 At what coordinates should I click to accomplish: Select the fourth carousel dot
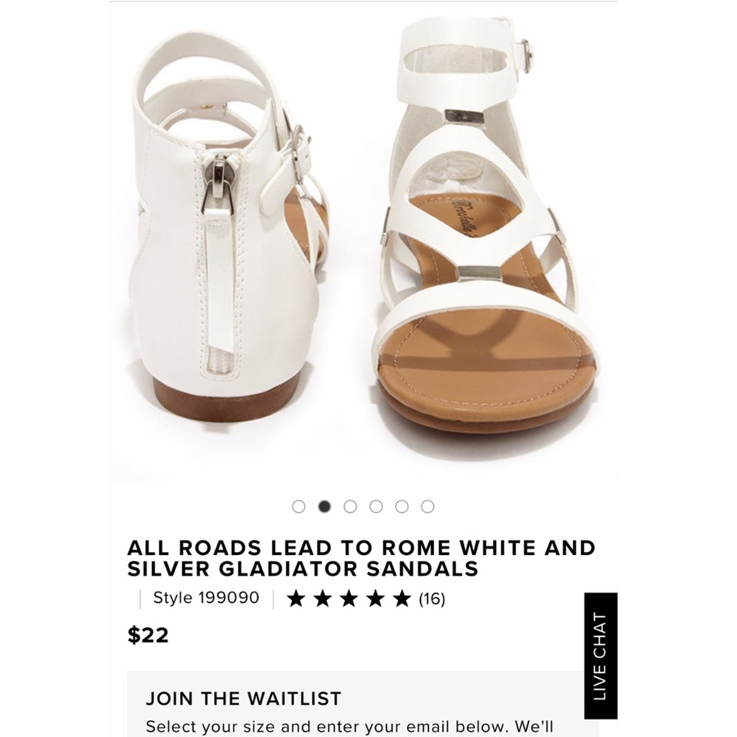tap(376, 507)
